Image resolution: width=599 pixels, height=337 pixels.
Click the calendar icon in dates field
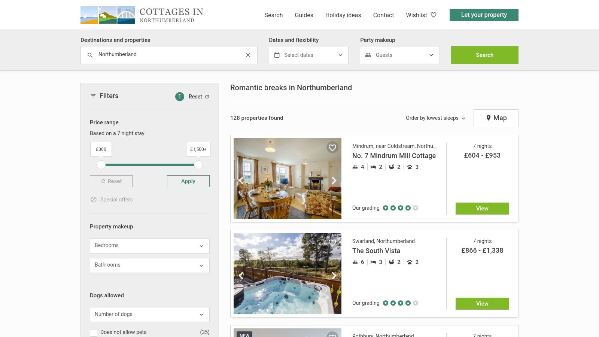click(277, 55)
